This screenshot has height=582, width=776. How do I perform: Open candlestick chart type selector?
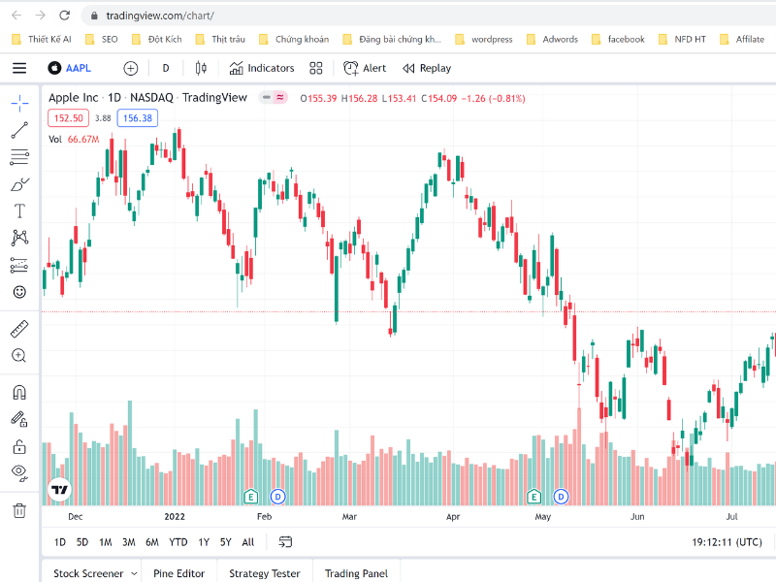[x=201, y=68]
